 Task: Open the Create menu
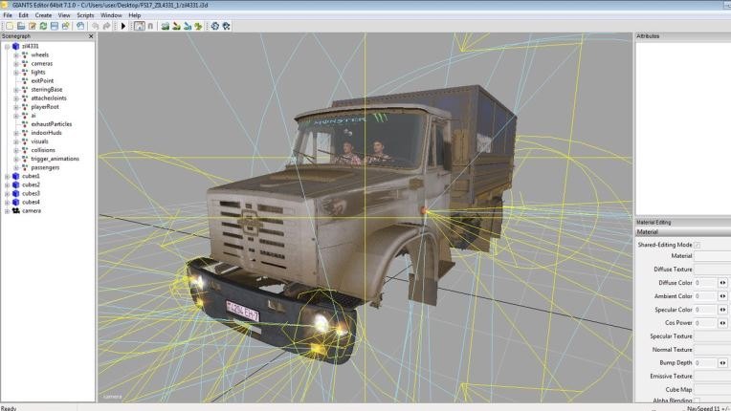pyautogui.click(x=43, y=15)
